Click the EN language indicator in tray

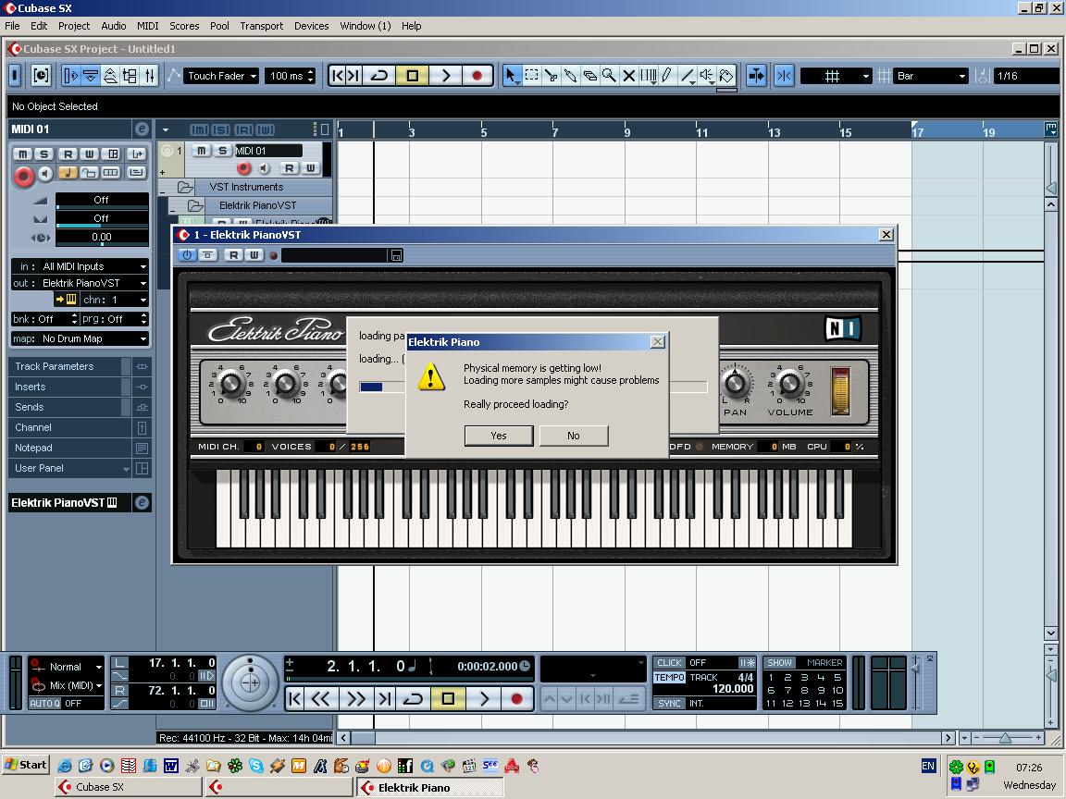point(928,766)
